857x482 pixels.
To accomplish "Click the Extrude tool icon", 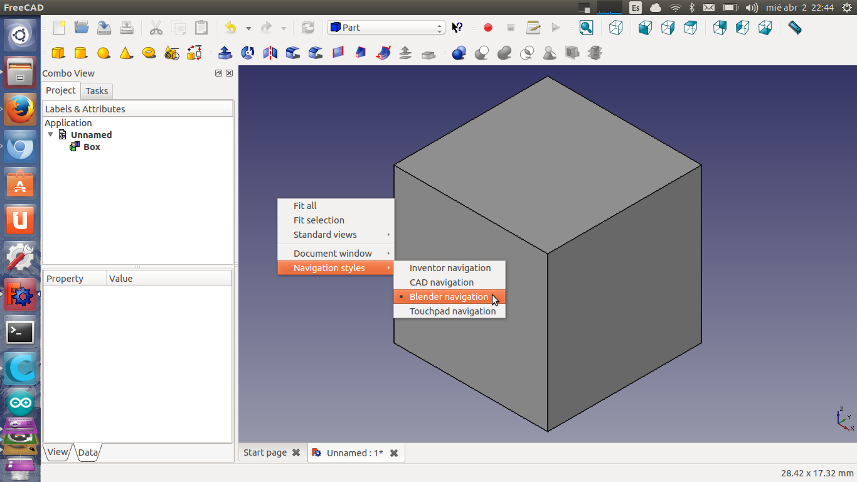I will point(225,53).
